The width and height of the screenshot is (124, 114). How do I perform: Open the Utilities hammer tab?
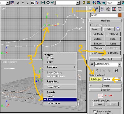pyautogui.click(x=120, y=9)
